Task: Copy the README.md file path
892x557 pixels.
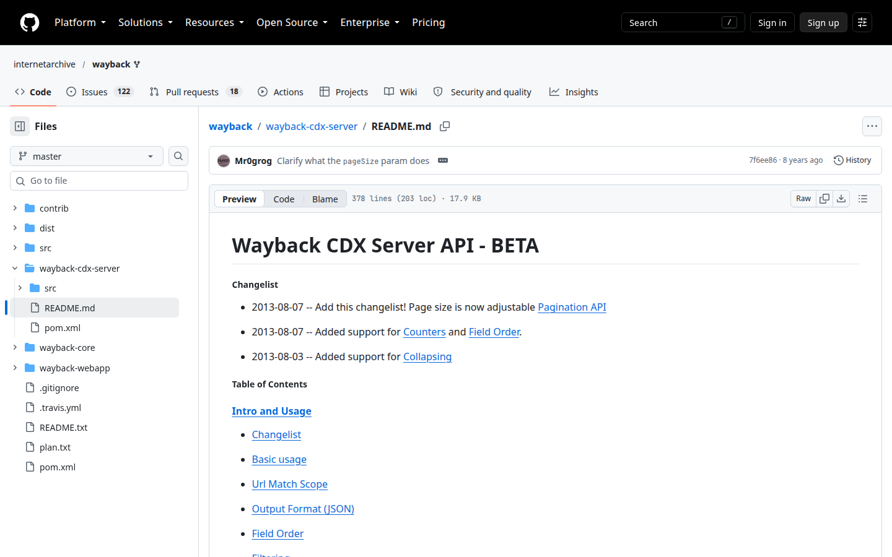Action: [445, 126]
